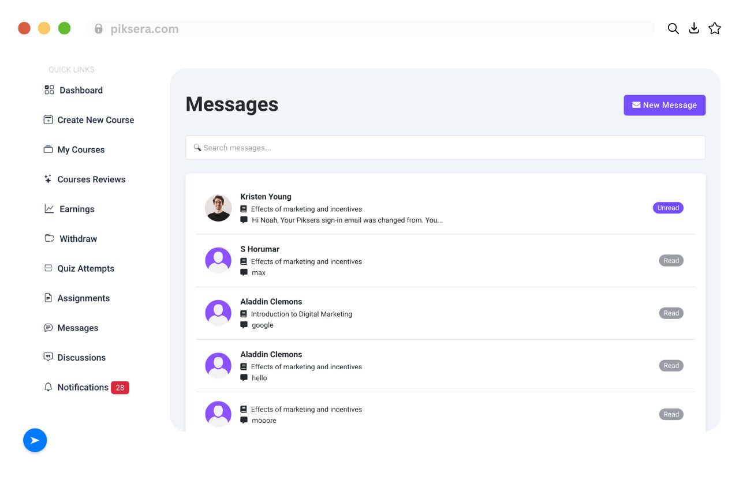739x480 pixels.
Task: Click the Dashboard grid icon in sidebar
Action: 49,90
